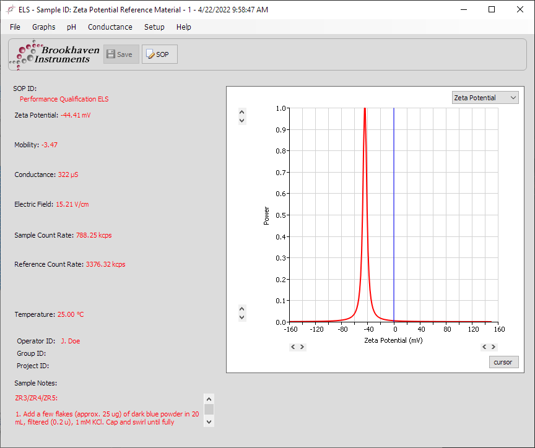Raise the Power axis minimum with up arrow
Screen dimensions: 535x448
(242, 309)
